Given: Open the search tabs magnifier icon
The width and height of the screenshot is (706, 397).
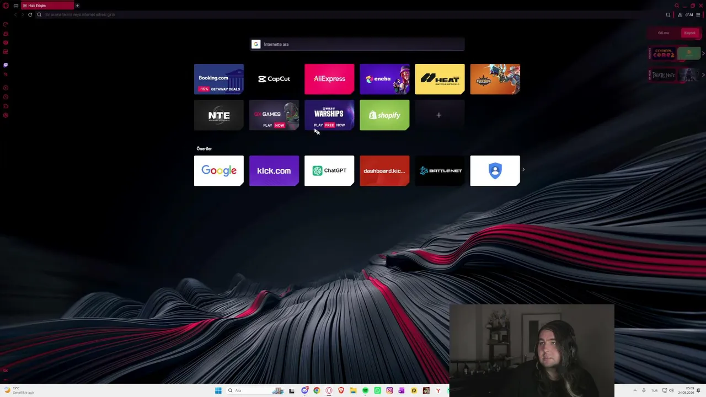Looking at the screenshot, I should click(x=677, y=6).
